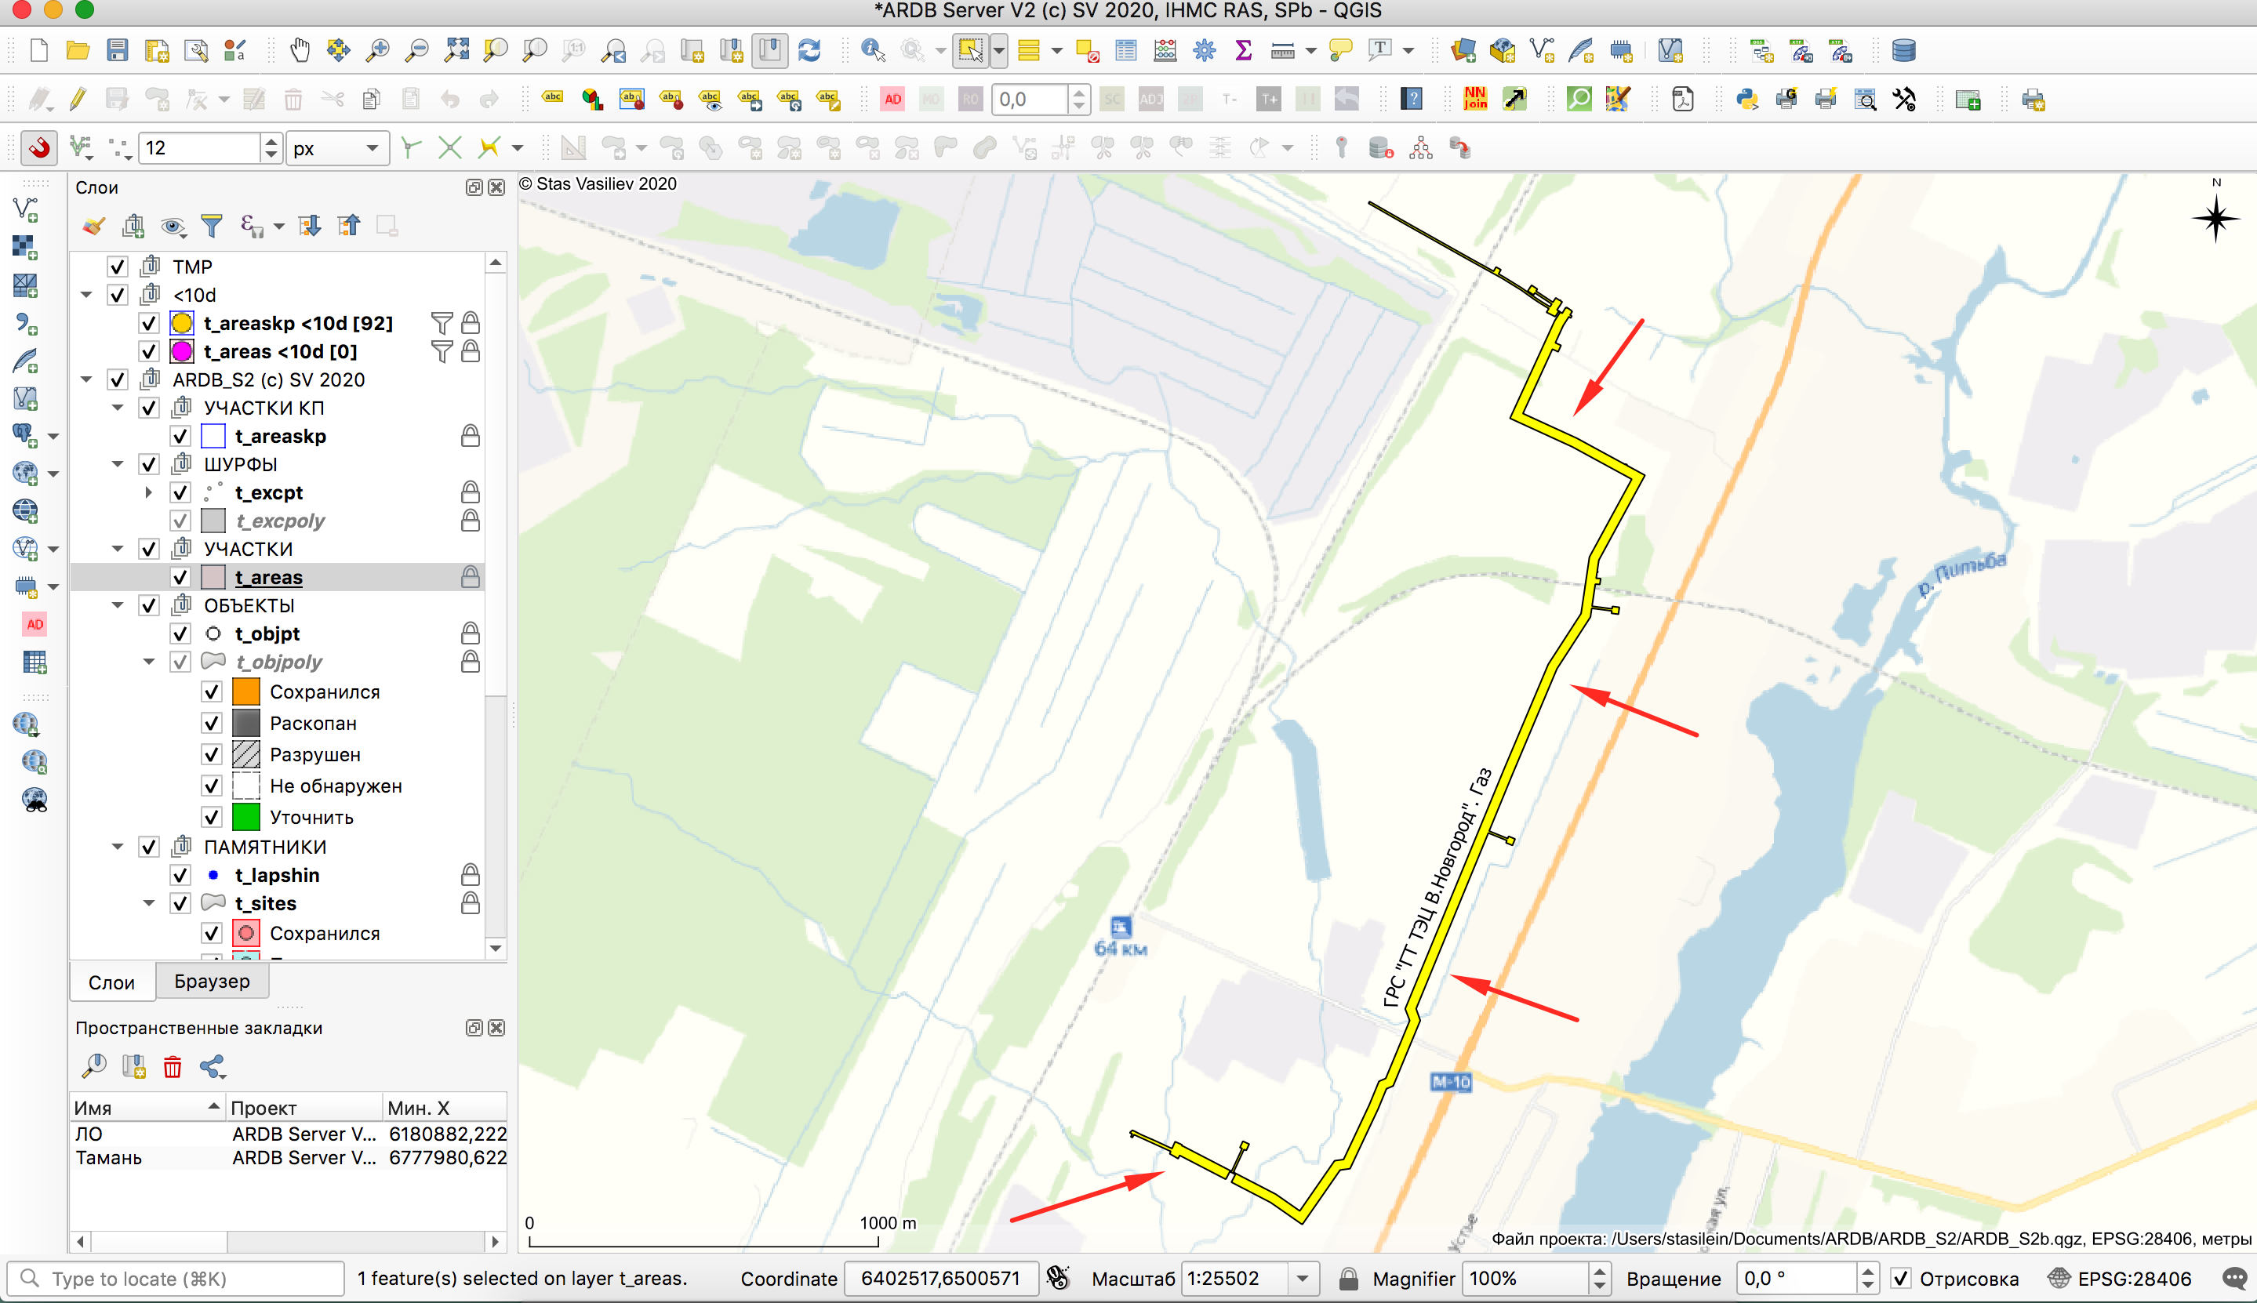Open statistical summary sigma icon
Viewport: 2257px width, 1303px height.
[1243, 50]
